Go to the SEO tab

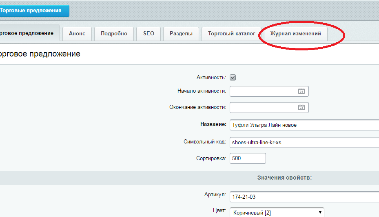(148, 34)
